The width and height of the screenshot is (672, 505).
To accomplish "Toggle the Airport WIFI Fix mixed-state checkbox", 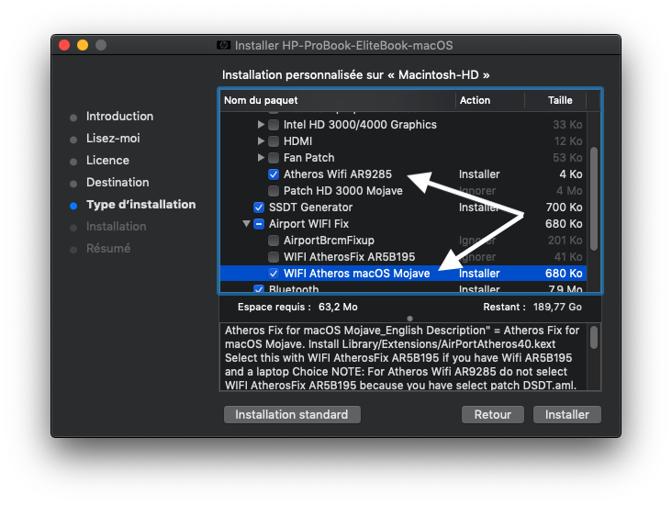I will [259, 224].
